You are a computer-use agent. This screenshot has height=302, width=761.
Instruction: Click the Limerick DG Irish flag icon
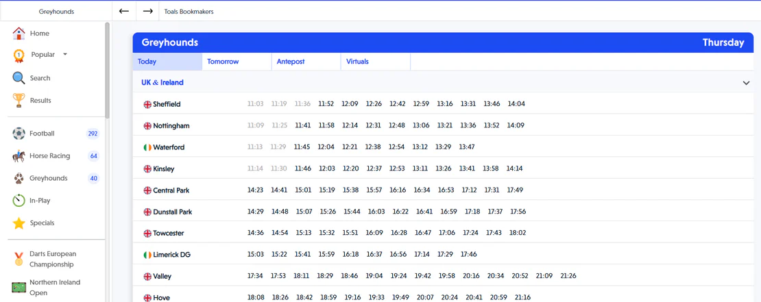[x=147, y=255]
